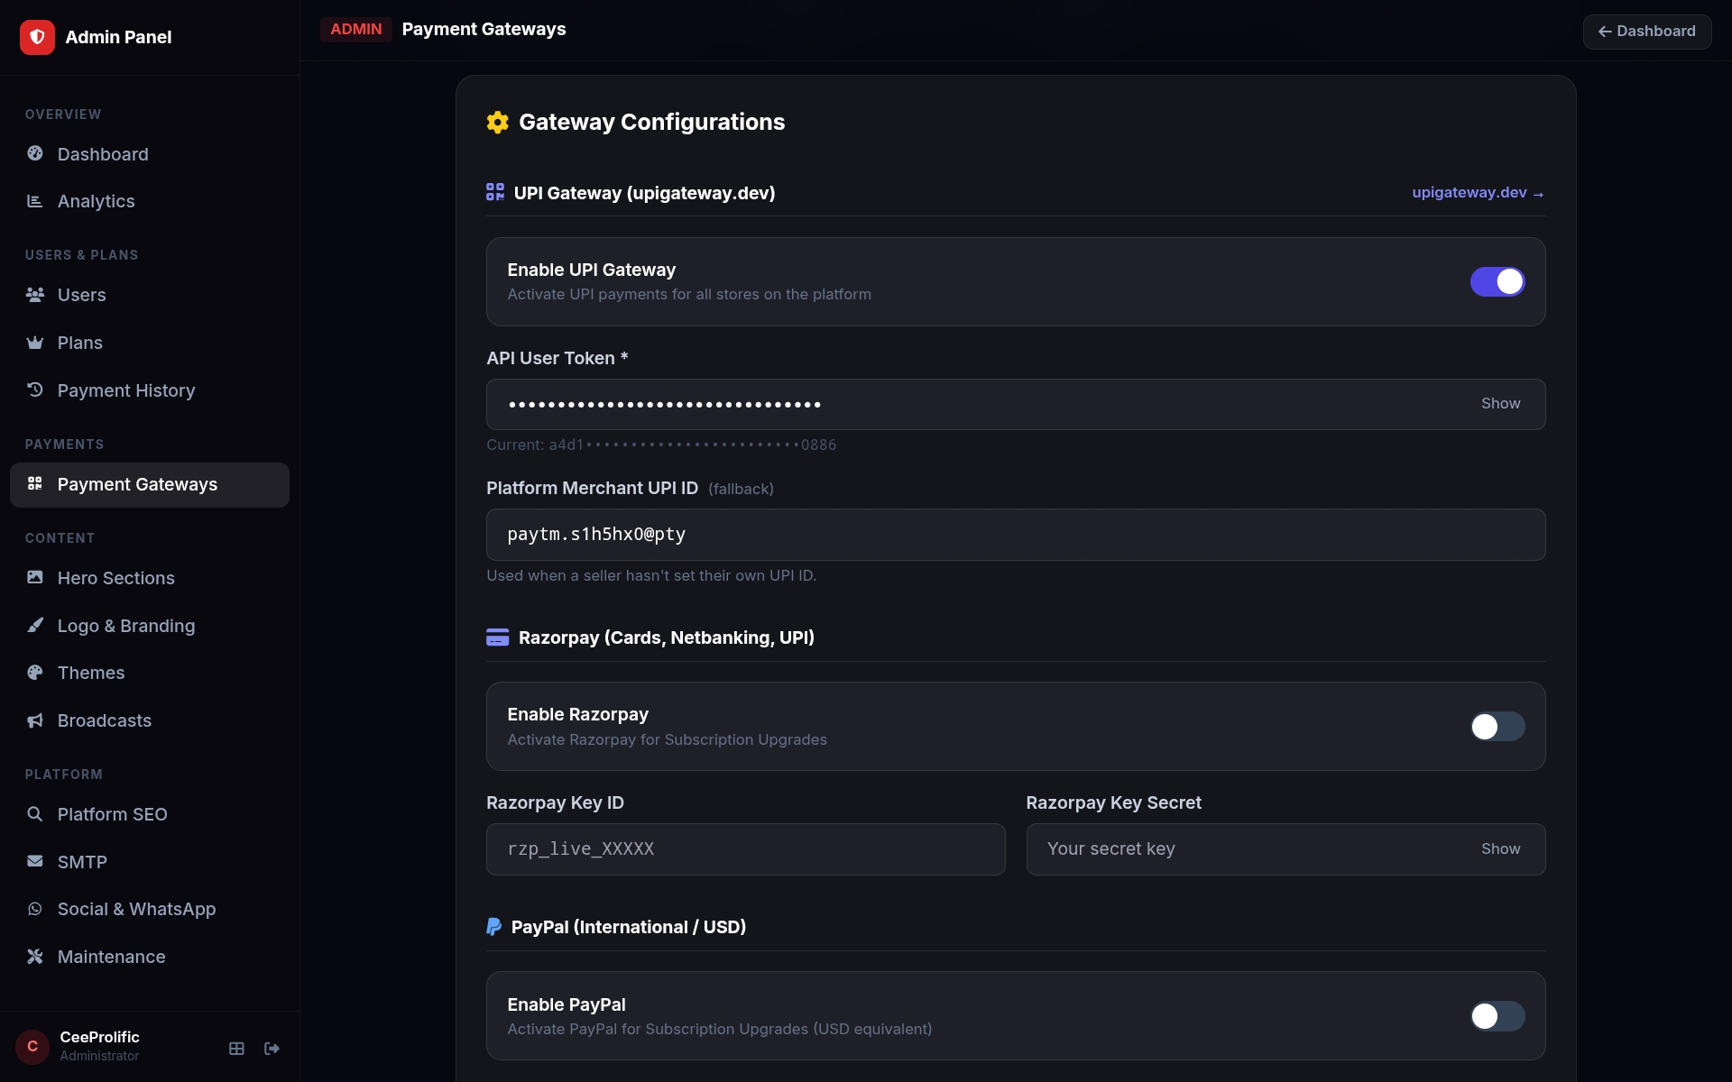Screen dimensions: 1732x1082
Task: Click the grid view icon in user footer
Action: tap(236, 1048)
